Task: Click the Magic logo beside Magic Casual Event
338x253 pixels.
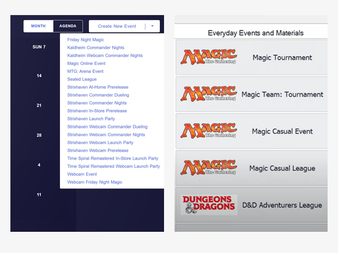Action: click(208, 131)
